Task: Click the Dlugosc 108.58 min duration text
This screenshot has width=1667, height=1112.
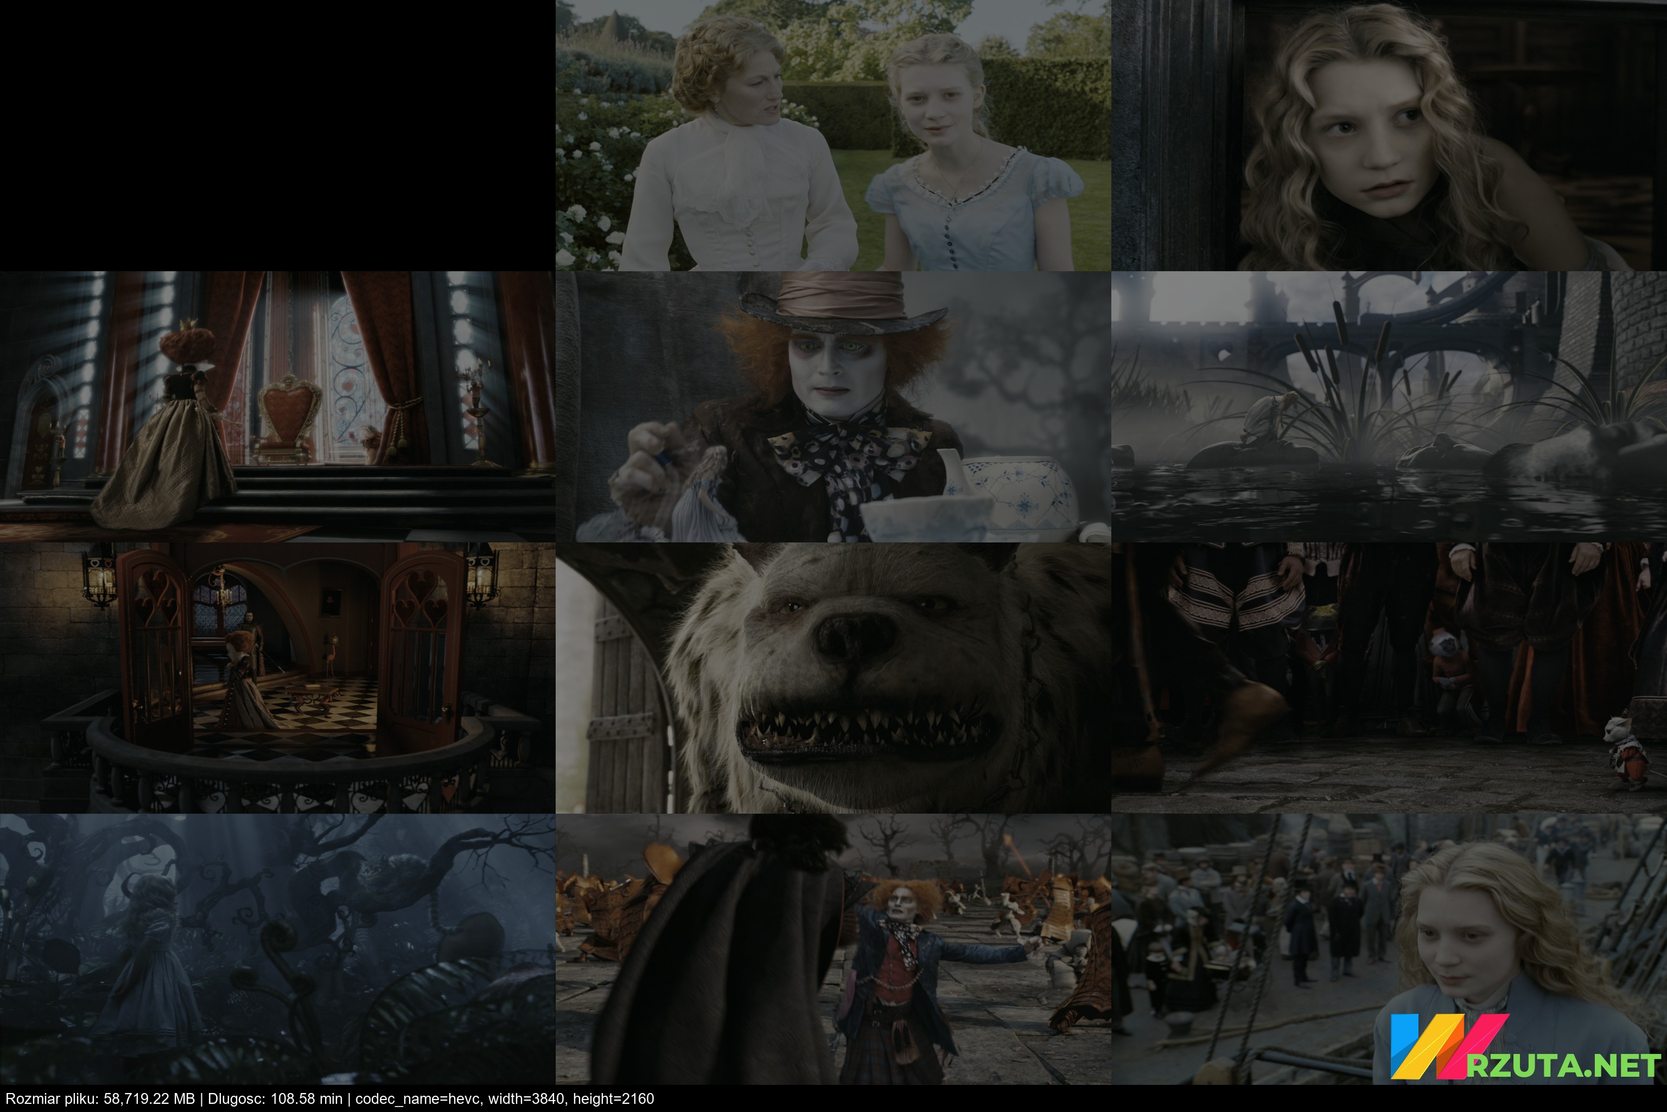Action: point(275,1099)
